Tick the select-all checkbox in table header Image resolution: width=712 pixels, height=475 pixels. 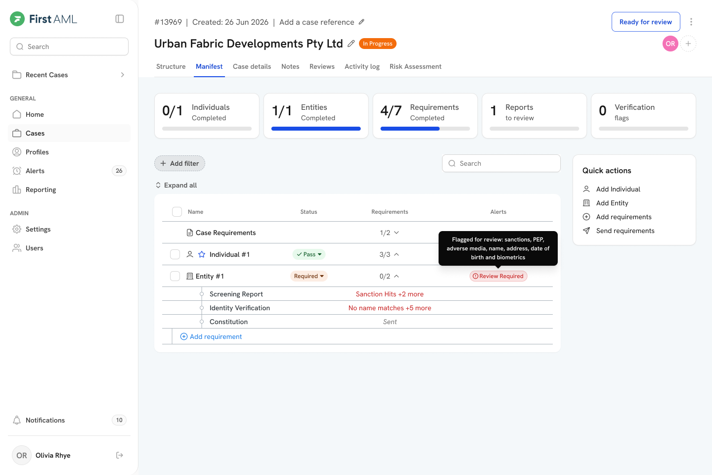pos(177,212)
